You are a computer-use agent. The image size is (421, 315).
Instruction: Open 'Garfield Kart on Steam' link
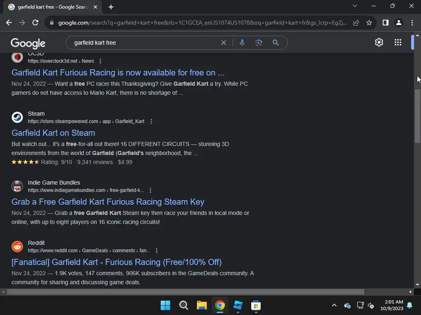tap(53, 133)
